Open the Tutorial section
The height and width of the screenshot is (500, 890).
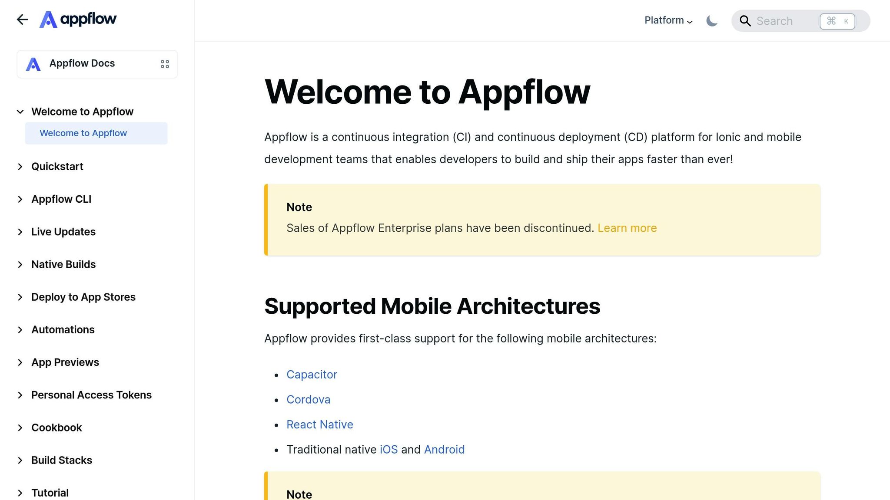click(50, 493)
